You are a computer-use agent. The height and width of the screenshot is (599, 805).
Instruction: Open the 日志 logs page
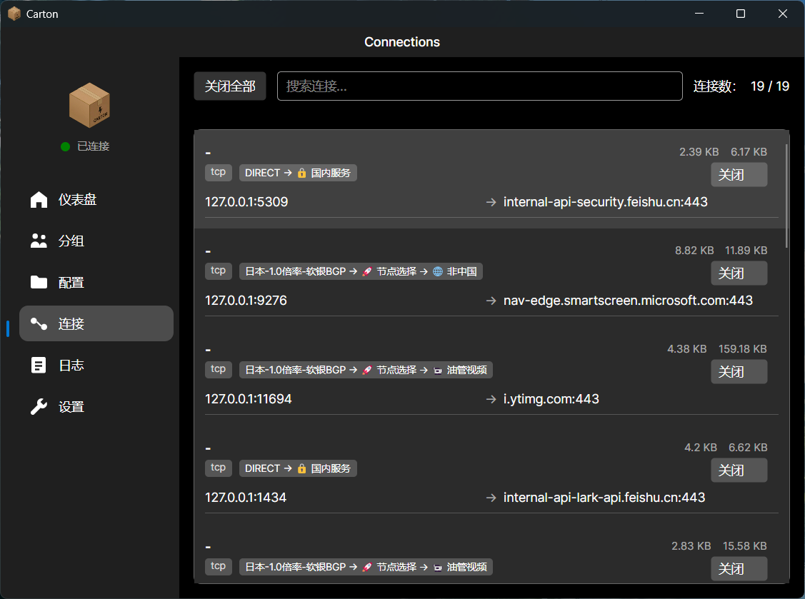point(96,365)
